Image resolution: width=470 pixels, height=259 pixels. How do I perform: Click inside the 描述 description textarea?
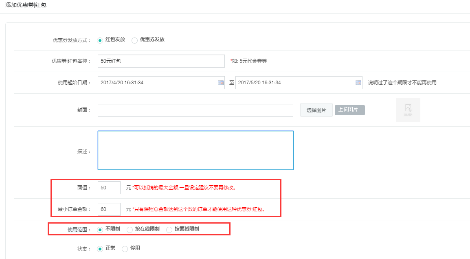(x=195, y=150)
